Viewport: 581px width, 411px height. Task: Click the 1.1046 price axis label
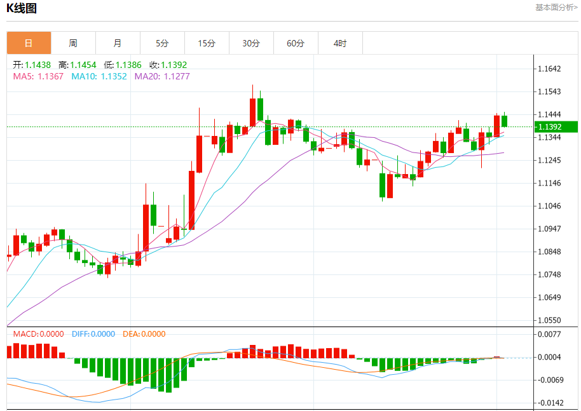coord(549,206)
